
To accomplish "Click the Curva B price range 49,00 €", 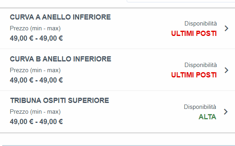I will click(36, 80).
